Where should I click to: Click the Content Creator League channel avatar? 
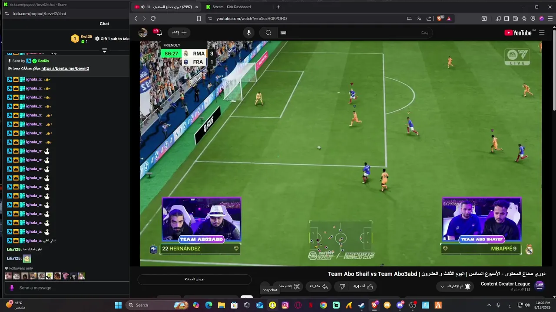coord(539,286)
